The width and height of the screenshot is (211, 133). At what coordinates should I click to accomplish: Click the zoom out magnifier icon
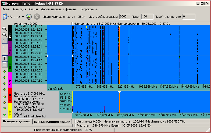tap(5, 35)
